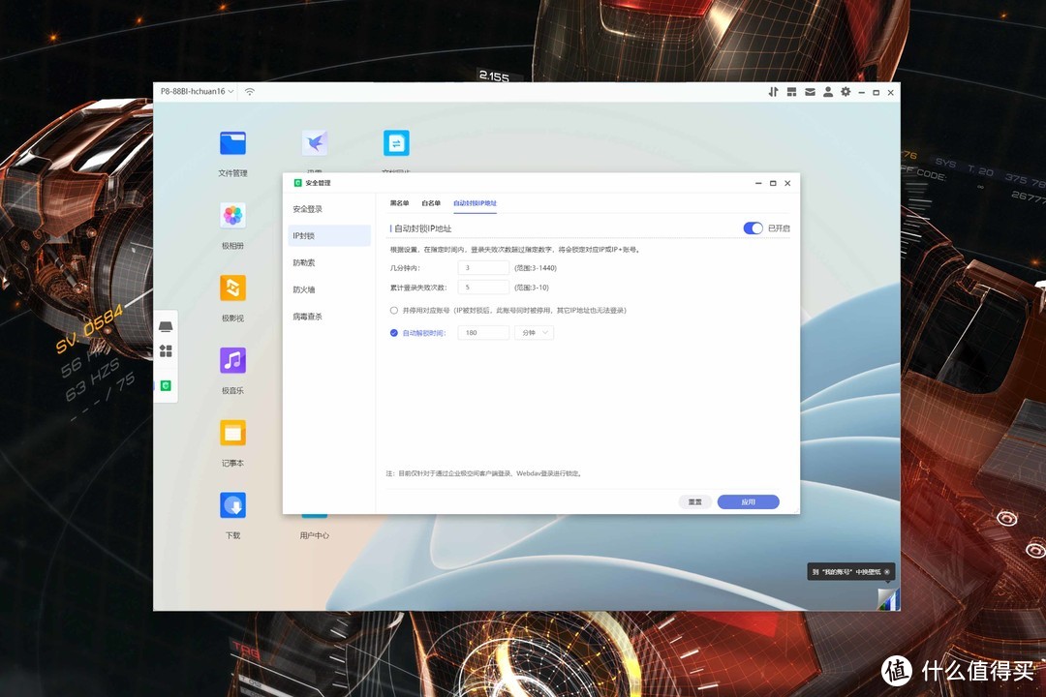Screen dimensions: 1046x697
Task: Launch the 极音乐 music app
Action: pos(232,361)
